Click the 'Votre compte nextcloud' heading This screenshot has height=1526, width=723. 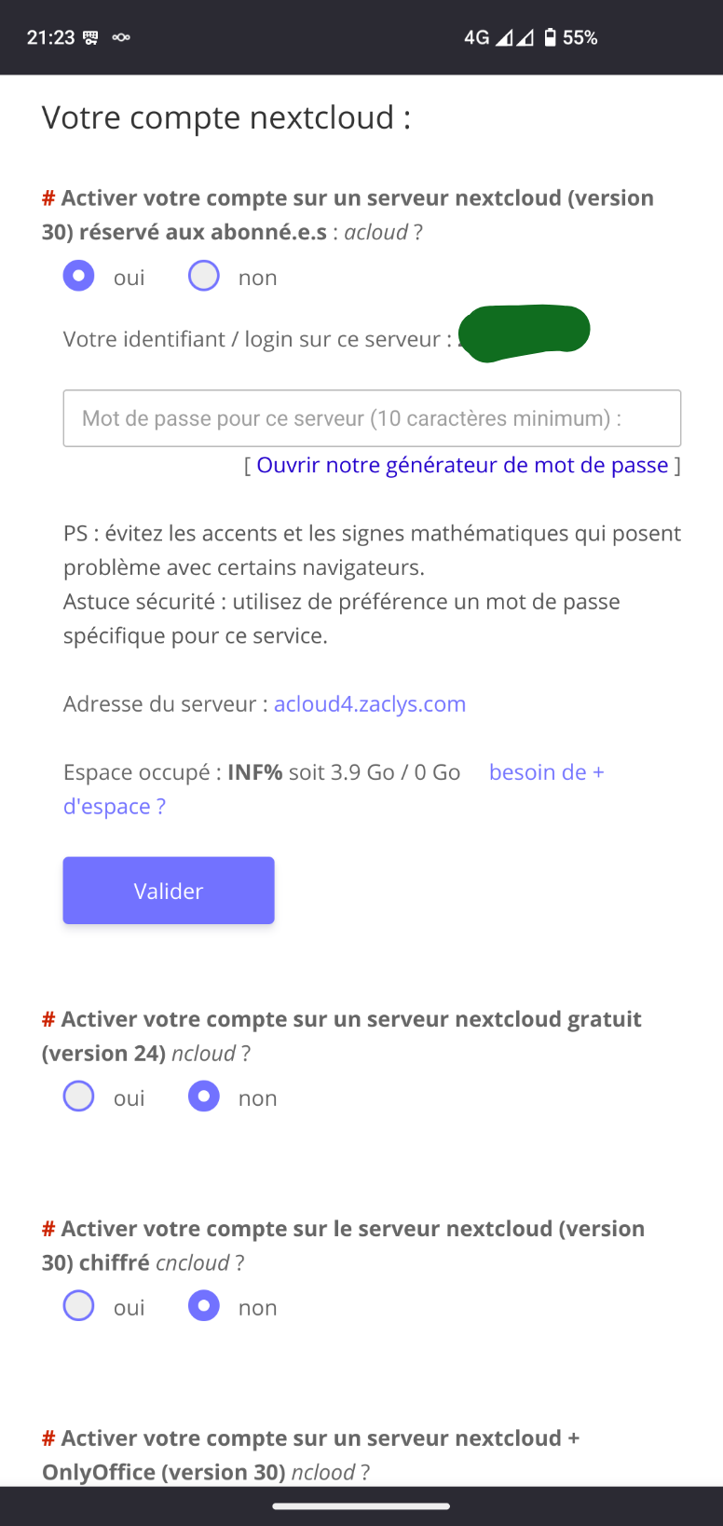pyautogui.click(x=226, y=118)
